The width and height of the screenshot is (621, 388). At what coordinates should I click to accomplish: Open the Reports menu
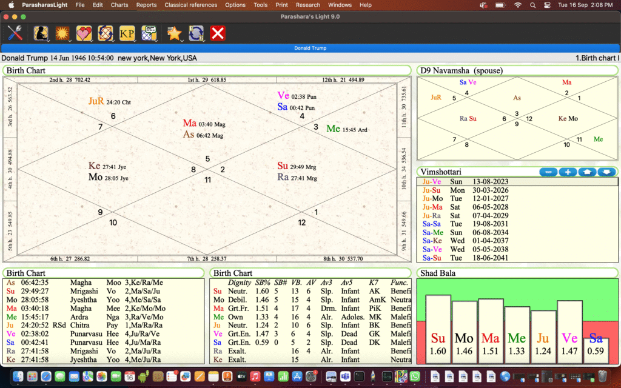tap(146, 5)
